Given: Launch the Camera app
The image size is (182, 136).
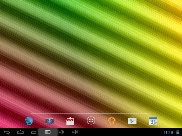Looking at the screenshot, I should (x=49, y=121).
